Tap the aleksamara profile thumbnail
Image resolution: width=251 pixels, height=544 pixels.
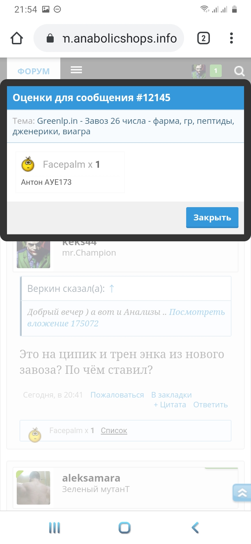[33, 488]
